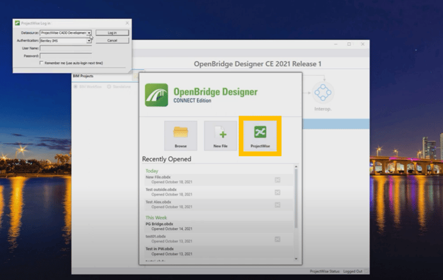Click scroll down arrow in Recently Opened

296,259
